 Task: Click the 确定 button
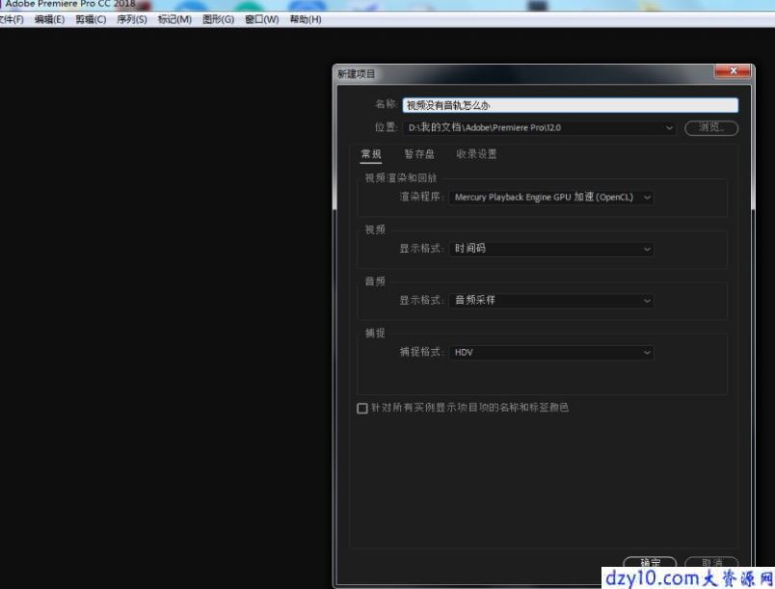point(650,563)
